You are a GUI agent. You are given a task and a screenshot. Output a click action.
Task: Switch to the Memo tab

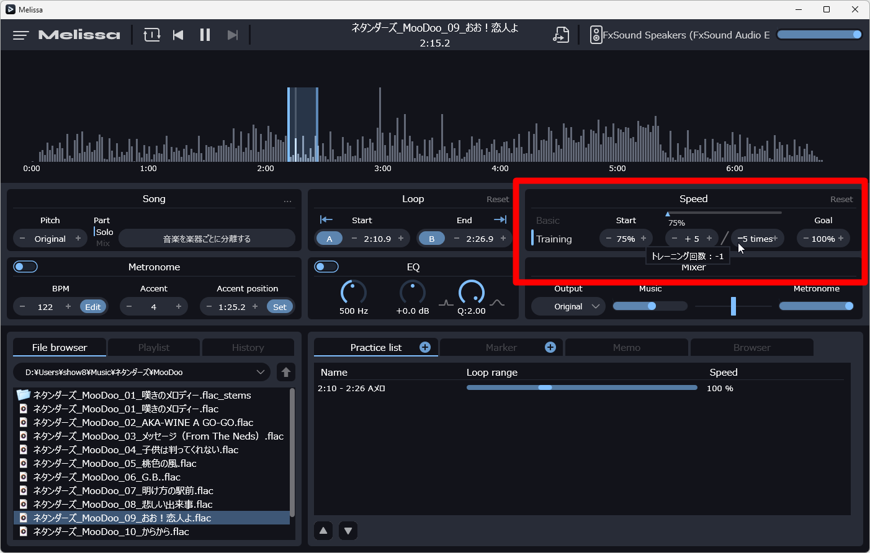[x=627, y=348]
